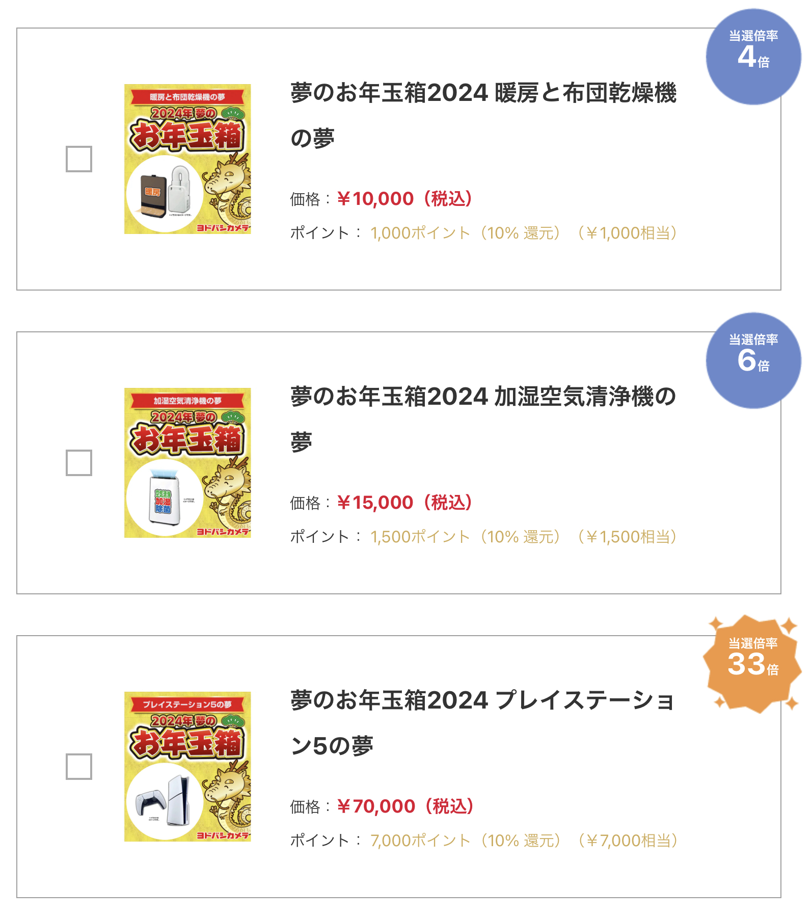Check the box for 暖房と布団乾燥機の夢
The height and width of the screenshot is (916, 812).
(79, 159)
